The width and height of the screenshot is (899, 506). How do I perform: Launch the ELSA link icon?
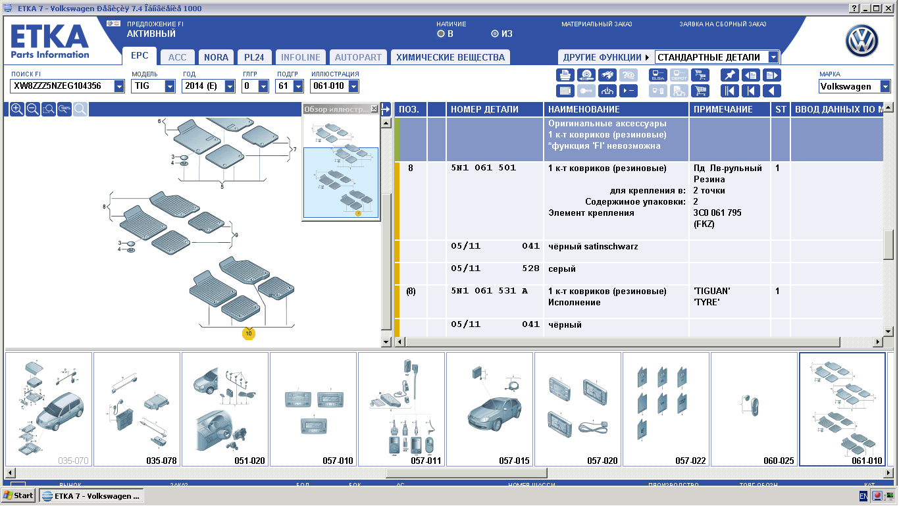(x=658, y=75)
